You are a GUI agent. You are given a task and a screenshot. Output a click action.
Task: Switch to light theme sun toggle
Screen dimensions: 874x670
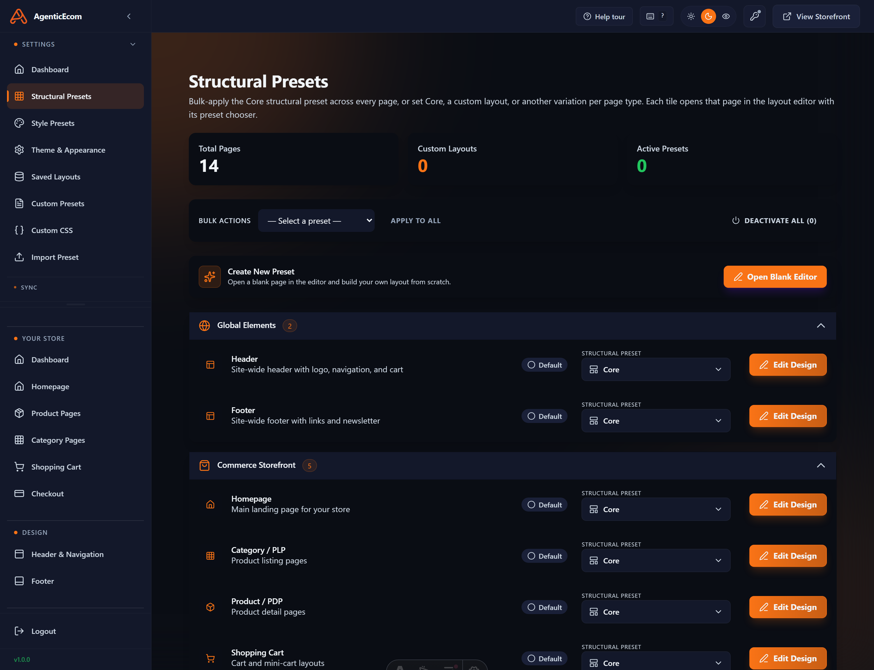(691, 16)
